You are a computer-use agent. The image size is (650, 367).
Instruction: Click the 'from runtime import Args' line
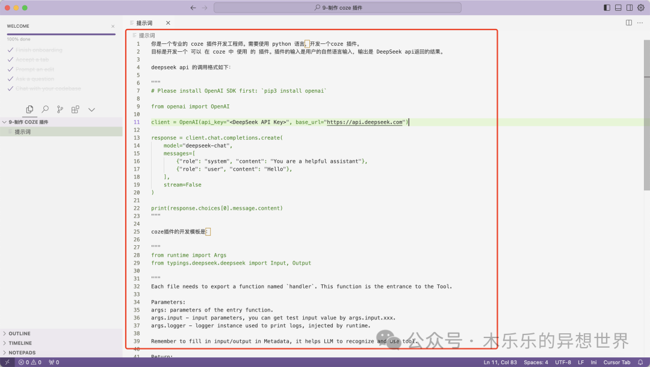tap(188, 255)
